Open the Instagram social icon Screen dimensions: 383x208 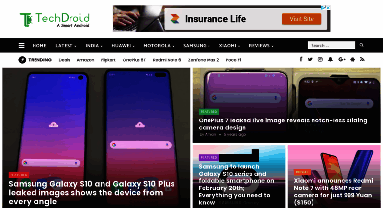(320, 59)
